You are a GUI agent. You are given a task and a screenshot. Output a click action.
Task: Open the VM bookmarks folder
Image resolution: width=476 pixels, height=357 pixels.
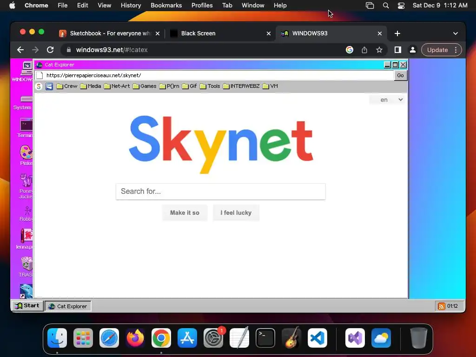(270, 86)
